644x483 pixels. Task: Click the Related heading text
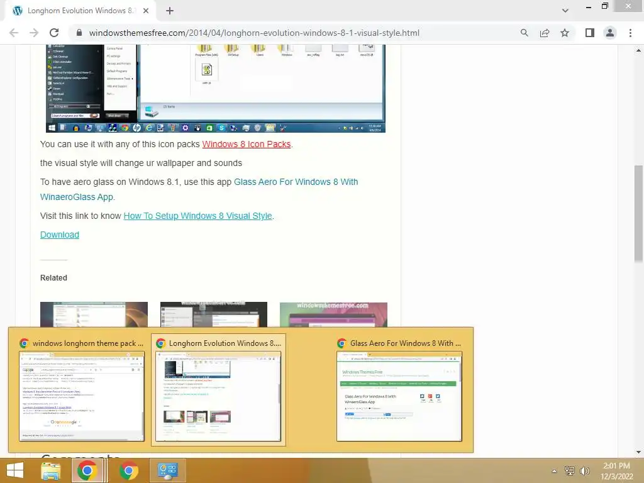pos(54,278)
